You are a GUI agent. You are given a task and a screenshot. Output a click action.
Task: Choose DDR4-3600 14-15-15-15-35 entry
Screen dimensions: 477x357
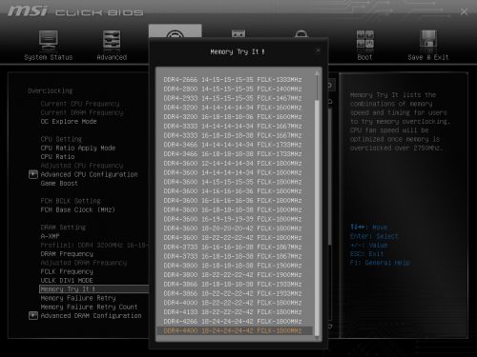233,182
